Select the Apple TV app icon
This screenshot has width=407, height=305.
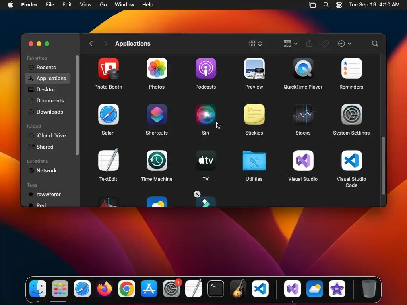tap(205, 160)
